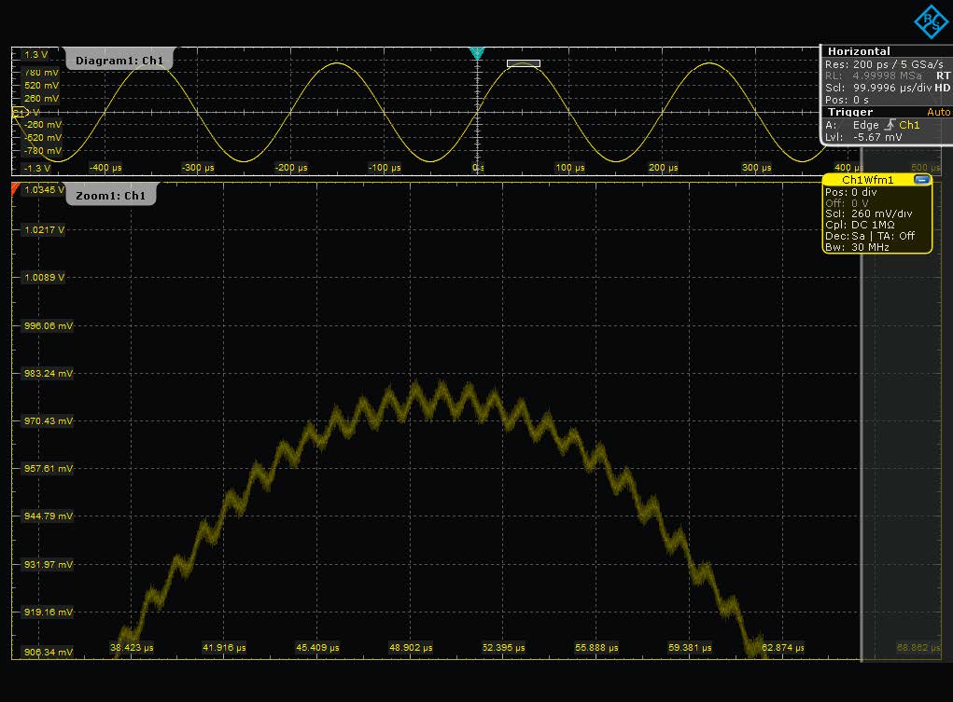The image size is (953, 702).
Task: Edit the 260 mV/div vertical scale
Action: 882,213
